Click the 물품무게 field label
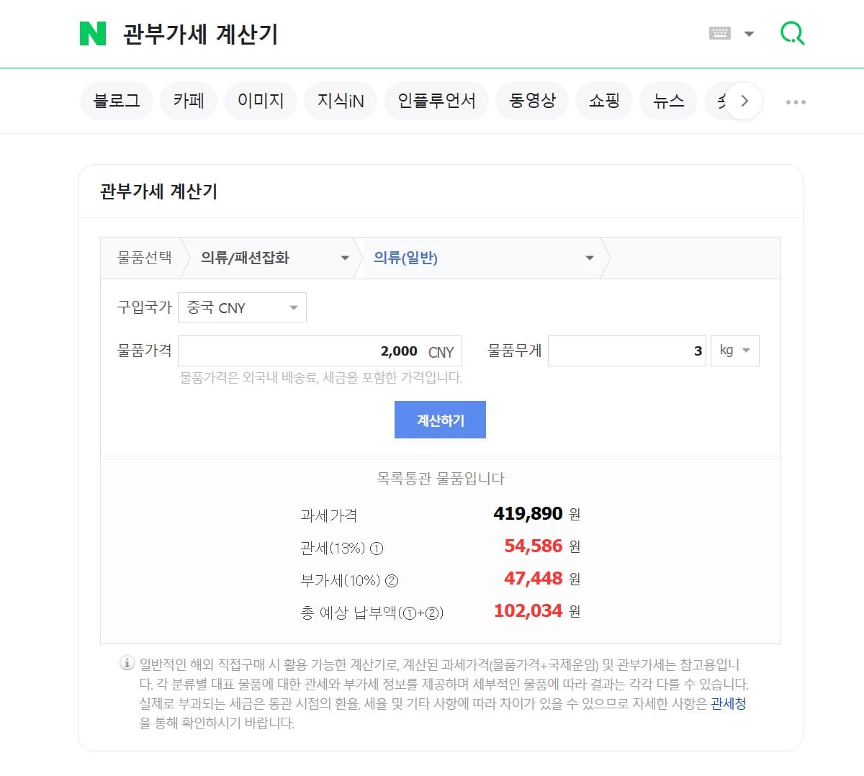Viewport: 864px width, 776px height. tap(515, 351)
